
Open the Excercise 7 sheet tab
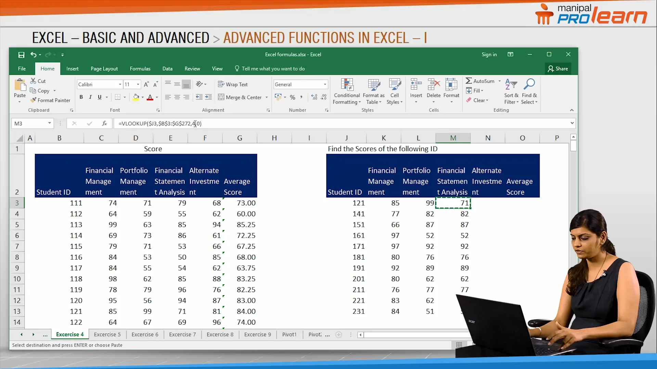pos(182,334)
